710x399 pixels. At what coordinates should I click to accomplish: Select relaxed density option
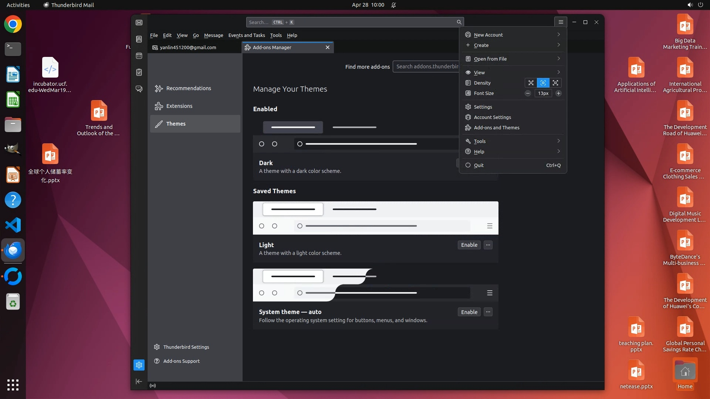(555, 83)
